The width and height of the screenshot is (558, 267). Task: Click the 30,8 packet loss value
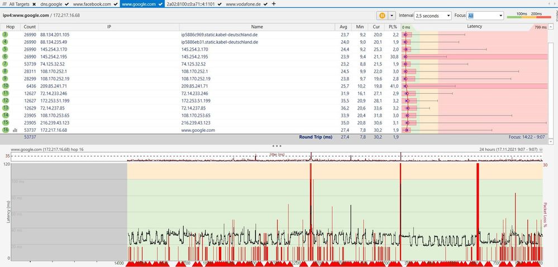[394, 56]
